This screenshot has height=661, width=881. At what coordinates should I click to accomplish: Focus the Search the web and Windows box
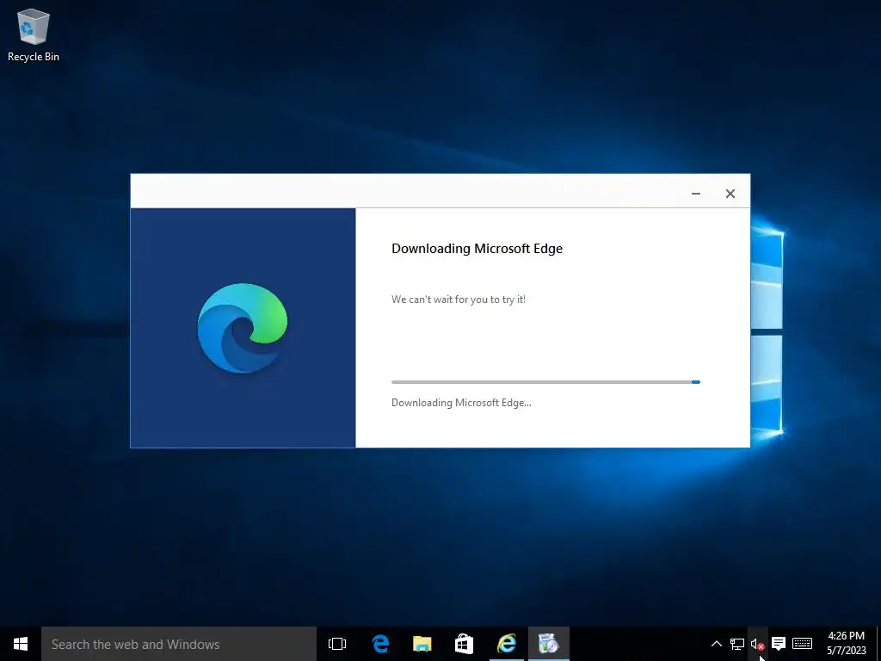tap(179, 644)
